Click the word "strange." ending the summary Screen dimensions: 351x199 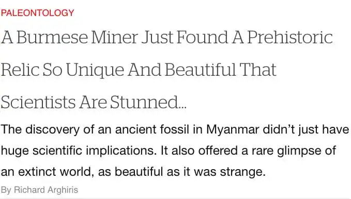pos(242,172)
